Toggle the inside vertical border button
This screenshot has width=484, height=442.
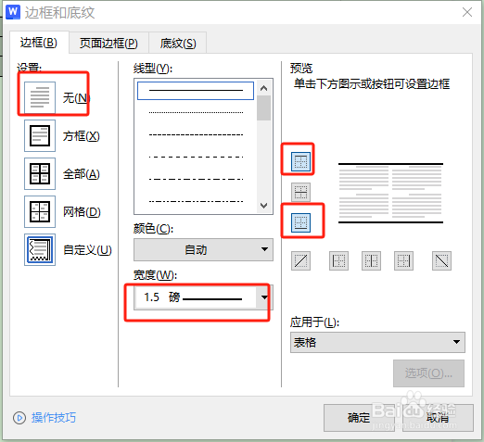371,261
